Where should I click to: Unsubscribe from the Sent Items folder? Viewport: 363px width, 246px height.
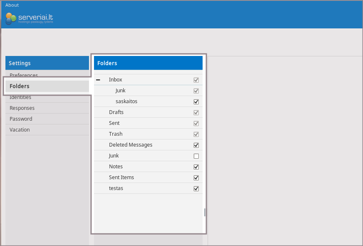tap(196, 178)
